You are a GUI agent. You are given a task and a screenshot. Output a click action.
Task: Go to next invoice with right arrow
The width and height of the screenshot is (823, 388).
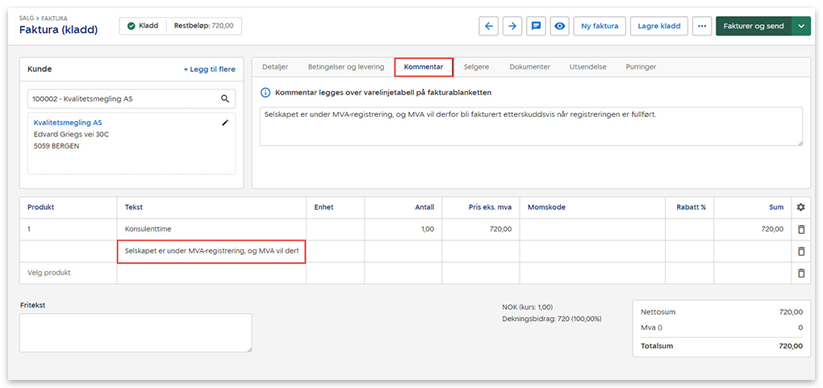point(512,26)
